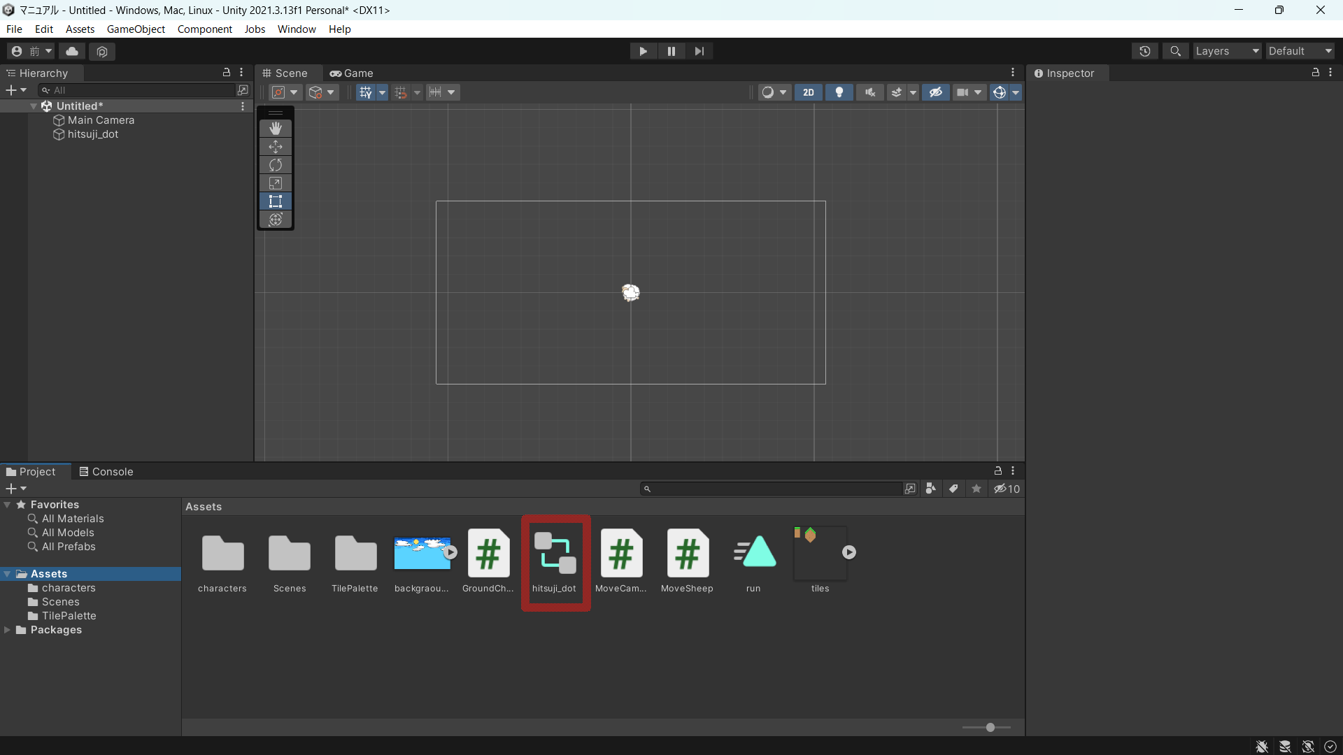Select All Prefabs in Favorites
The width and height of the screenshot is (1343, 755).
[69, 547]
